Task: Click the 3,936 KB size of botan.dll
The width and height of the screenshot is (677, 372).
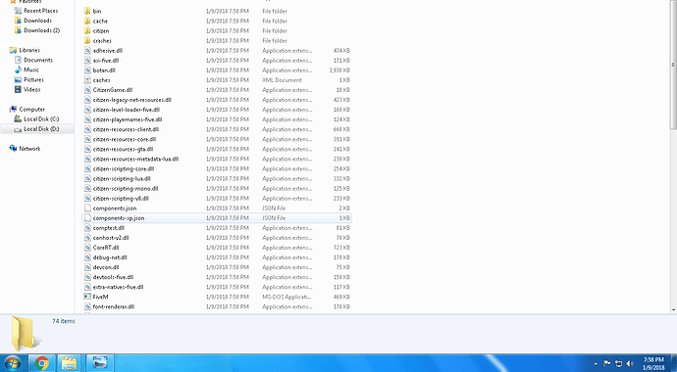Action: tap(339, 70)
